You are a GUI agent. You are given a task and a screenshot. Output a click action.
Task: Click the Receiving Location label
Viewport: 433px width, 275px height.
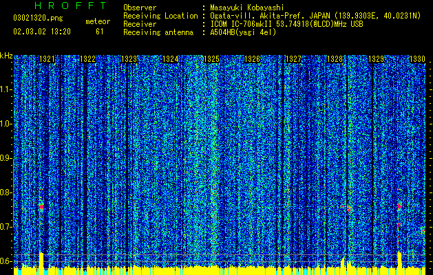click(160, 16)
